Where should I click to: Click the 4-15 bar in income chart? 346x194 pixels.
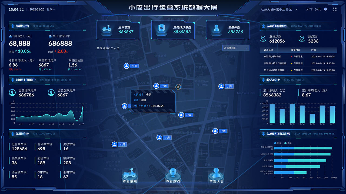[312, 118]
